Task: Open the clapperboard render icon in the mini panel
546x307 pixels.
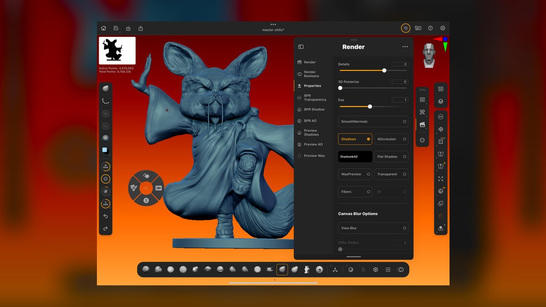Action: click(422, 124)
